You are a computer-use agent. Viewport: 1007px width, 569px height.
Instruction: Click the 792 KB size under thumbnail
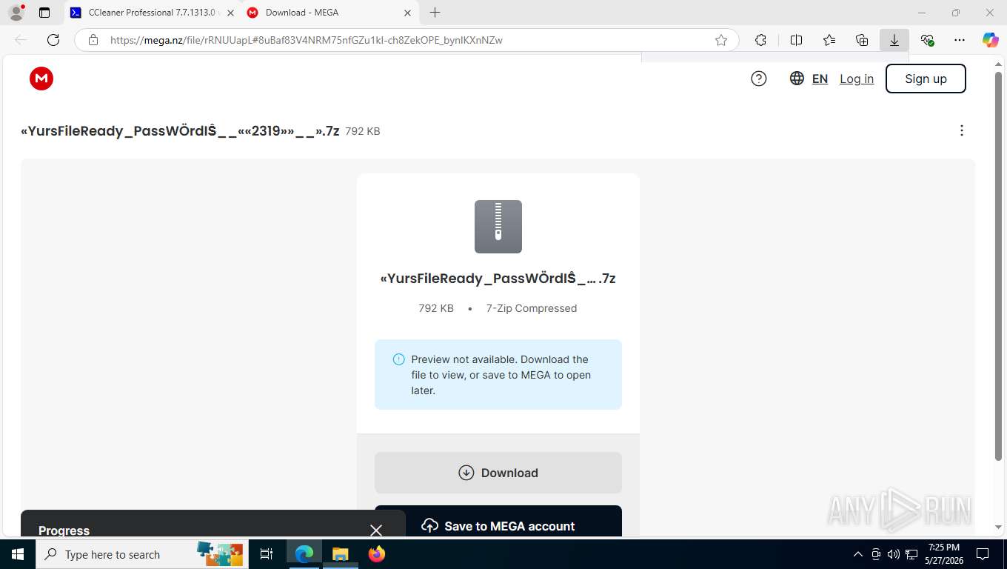[436, 308]
